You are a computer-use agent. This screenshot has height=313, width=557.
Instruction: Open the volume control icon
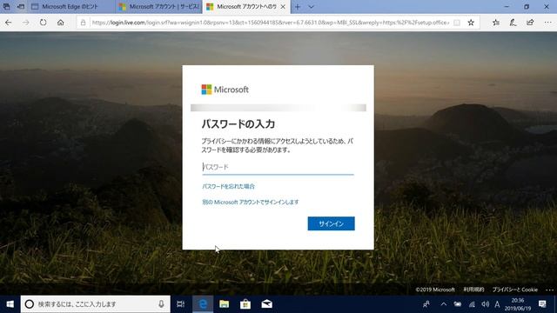click(x=486, y=304)
